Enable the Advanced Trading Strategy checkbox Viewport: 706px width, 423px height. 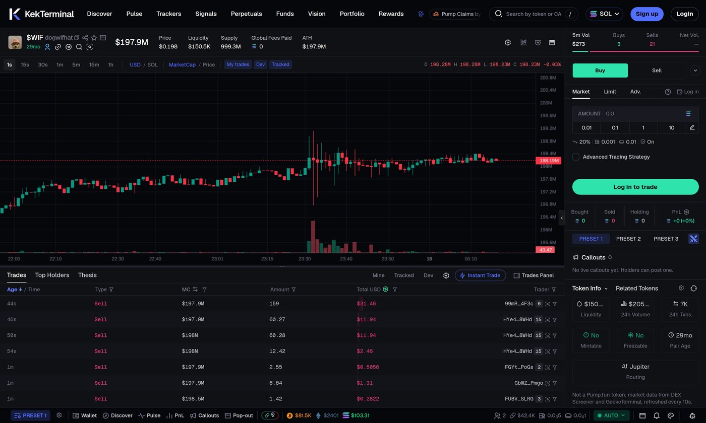(x=576, y=157)
